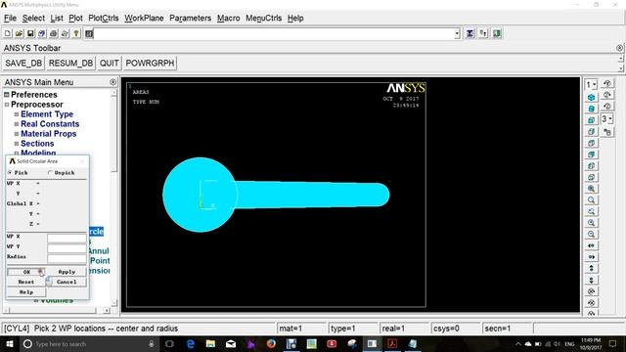Open Microsoft Edge from the taskbar
The width and height of the screenshot is (626, 352).
point(191,343)
